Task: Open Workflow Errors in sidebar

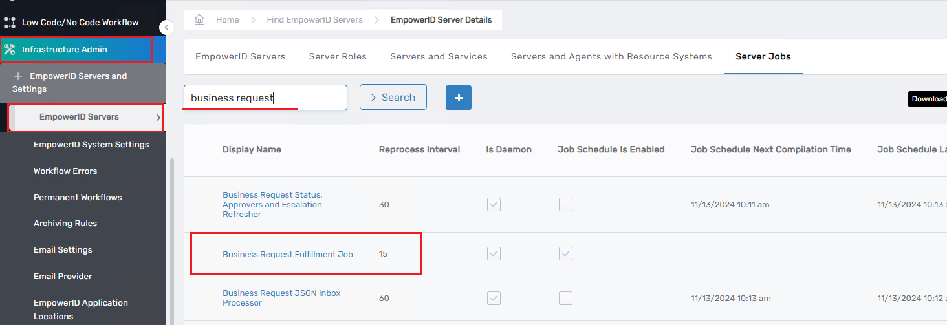Action: pos(65,171)
